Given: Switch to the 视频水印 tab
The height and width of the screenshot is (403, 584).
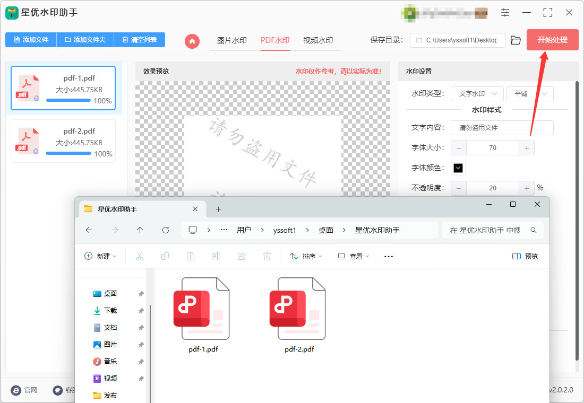Looking at the screenshot, I should click(x=318, y=40).
